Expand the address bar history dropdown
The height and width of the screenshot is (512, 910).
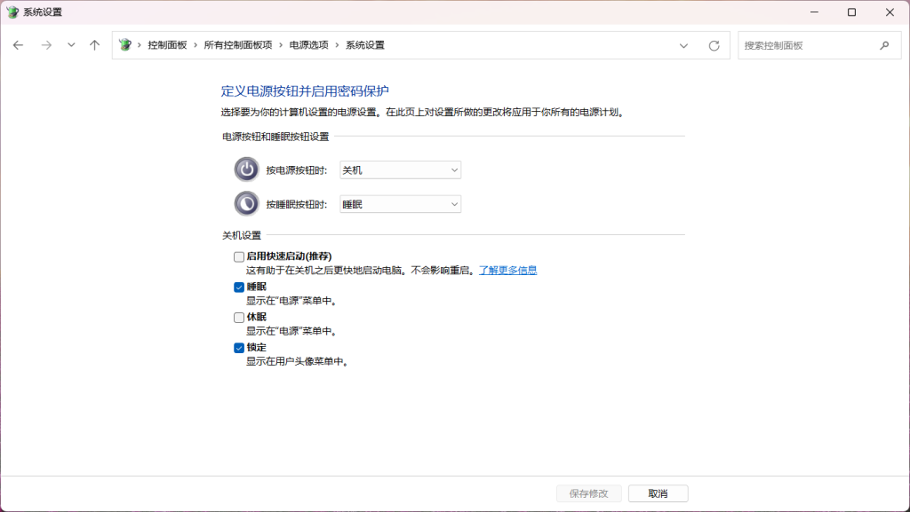coord(683,46)
